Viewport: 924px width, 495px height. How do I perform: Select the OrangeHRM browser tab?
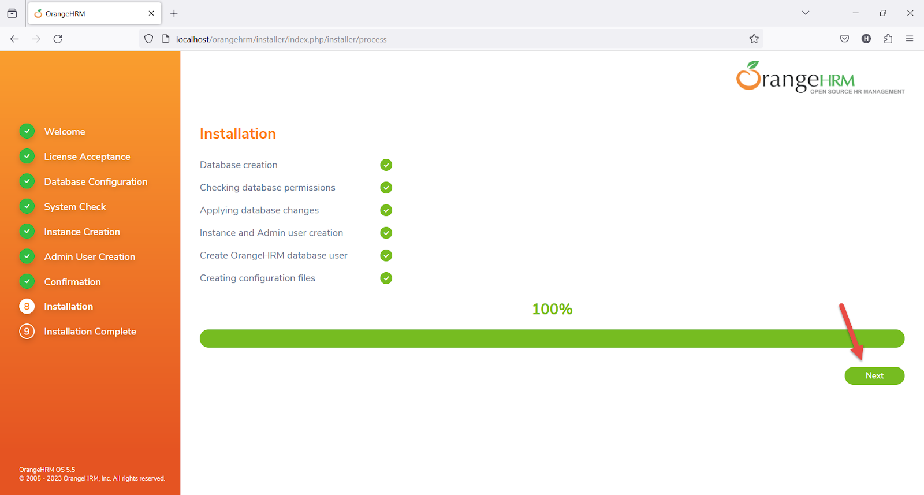[94, 13]
